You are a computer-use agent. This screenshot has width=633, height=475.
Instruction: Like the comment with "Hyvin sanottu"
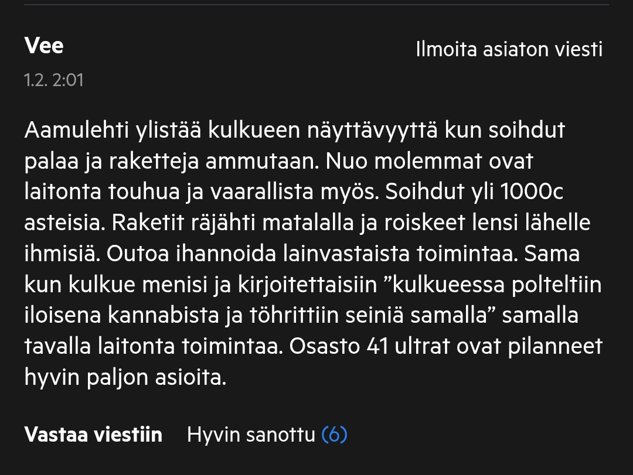coord(251,435)
